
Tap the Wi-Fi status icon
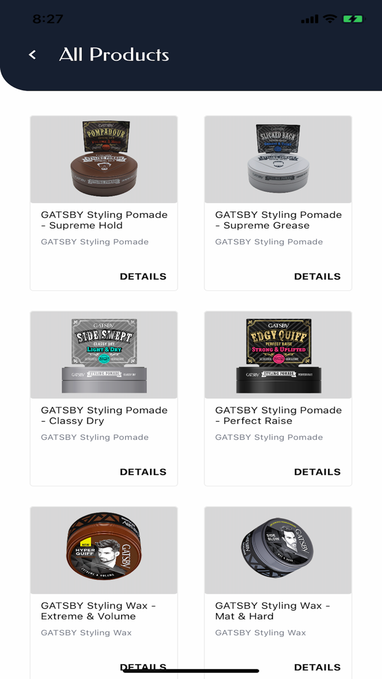pos(330,19)
